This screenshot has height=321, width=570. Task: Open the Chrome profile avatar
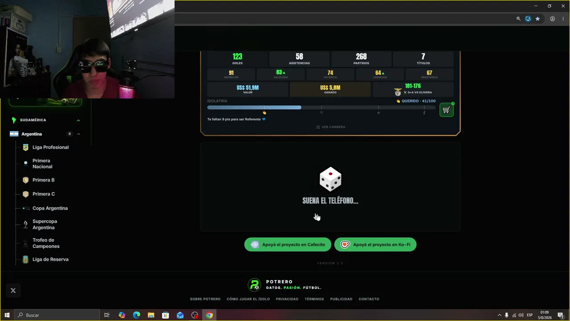(x=553, y=19)
